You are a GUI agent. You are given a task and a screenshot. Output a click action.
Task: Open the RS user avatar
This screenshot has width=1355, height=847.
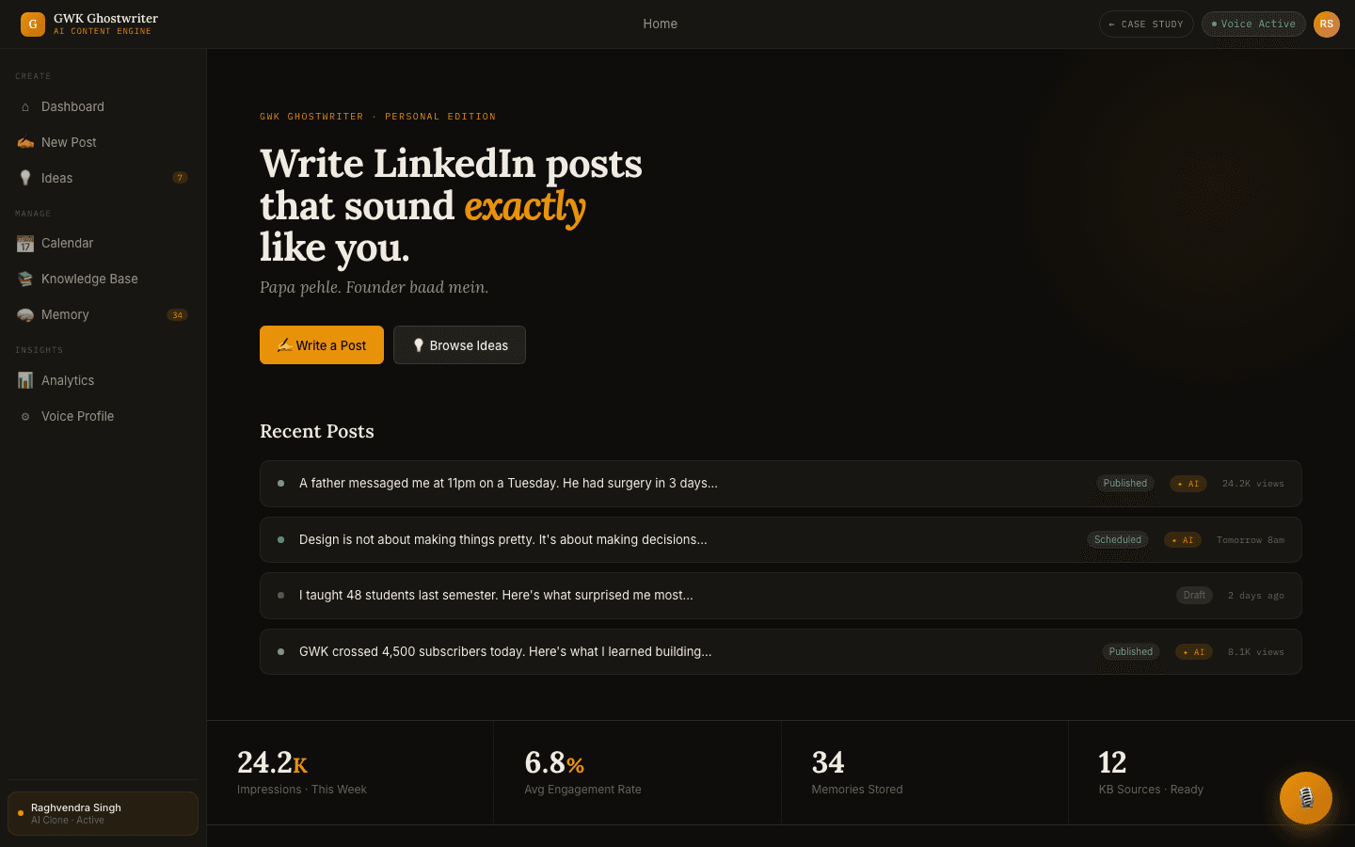(x=1327, y=24)
